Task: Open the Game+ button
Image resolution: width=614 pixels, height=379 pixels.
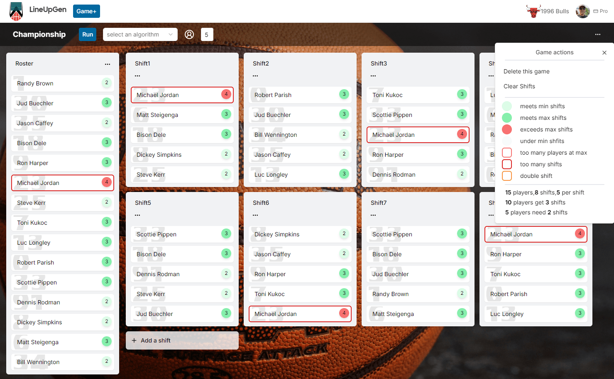Action: point(86,11)
